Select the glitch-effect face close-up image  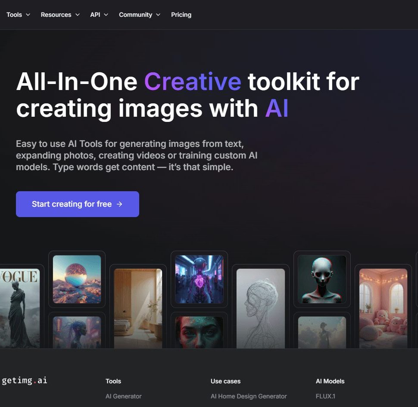(199, 332)
